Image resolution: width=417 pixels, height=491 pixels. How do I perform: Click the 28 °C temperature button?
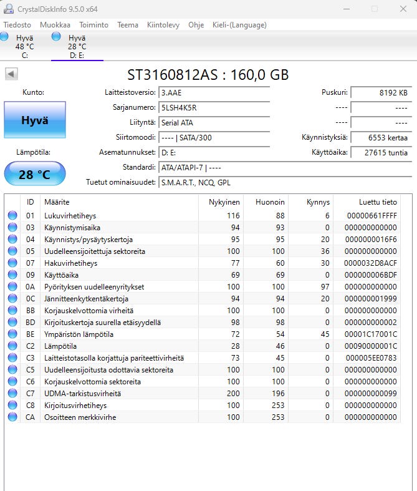tap(34, 174)
